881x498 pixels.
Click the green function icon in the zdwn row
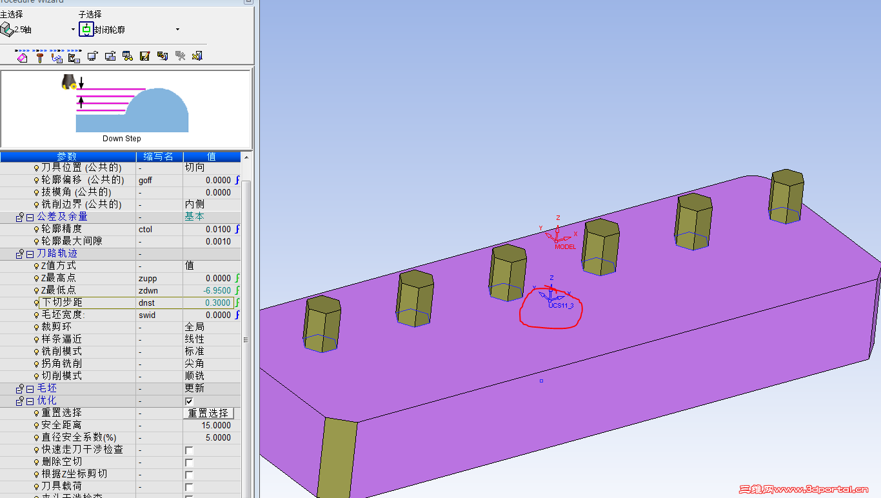(237, 290)
